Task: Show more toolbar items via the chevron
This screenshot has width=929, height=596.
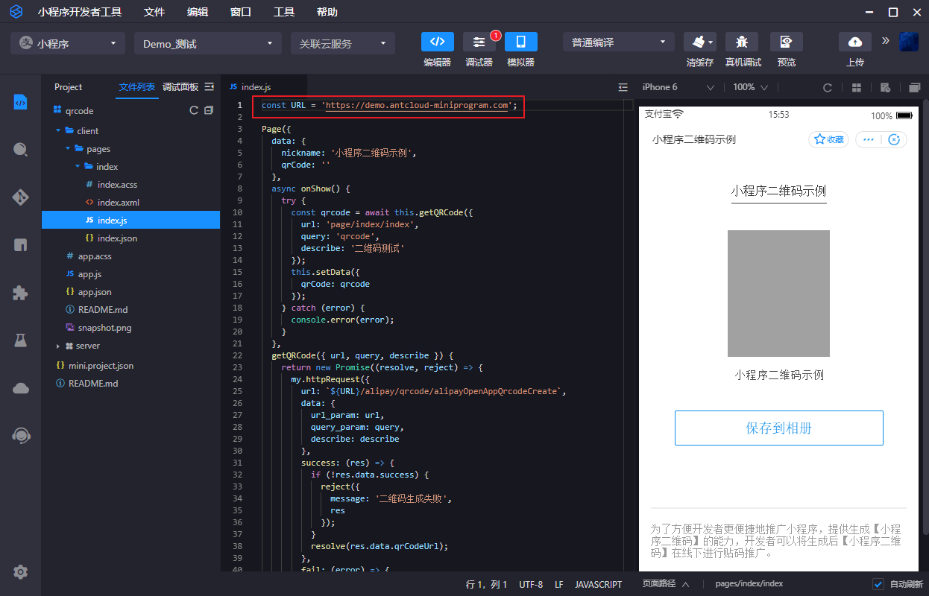Action: pyautogui.click(x=886, y=41)
